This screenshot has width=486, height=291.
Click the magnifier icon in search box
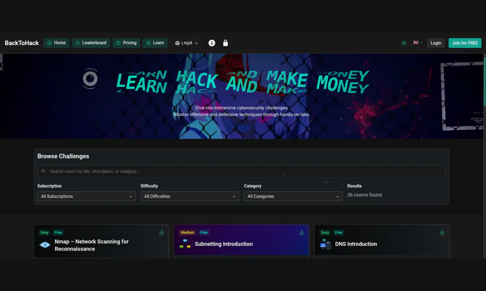[x=43, y=171]
